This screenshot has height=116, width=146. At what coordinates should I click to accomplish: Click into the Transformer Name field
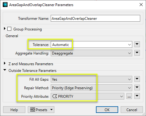click(95, 18)
